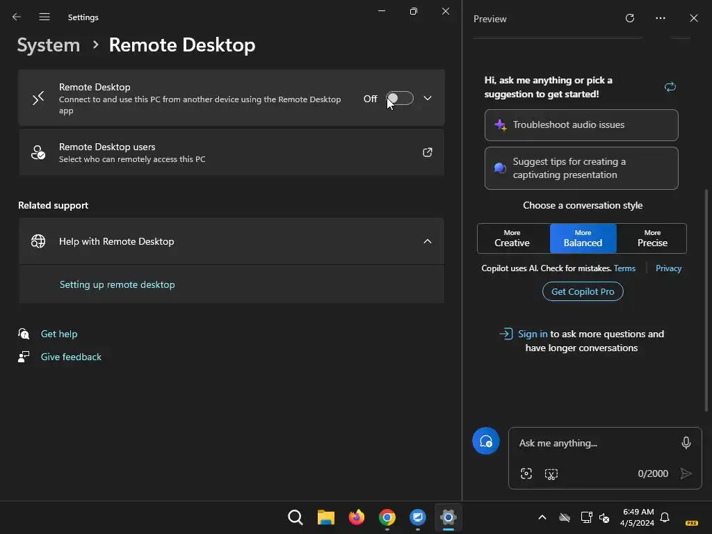
Task: Click the System breadcrumb
Action: point(48,45)
